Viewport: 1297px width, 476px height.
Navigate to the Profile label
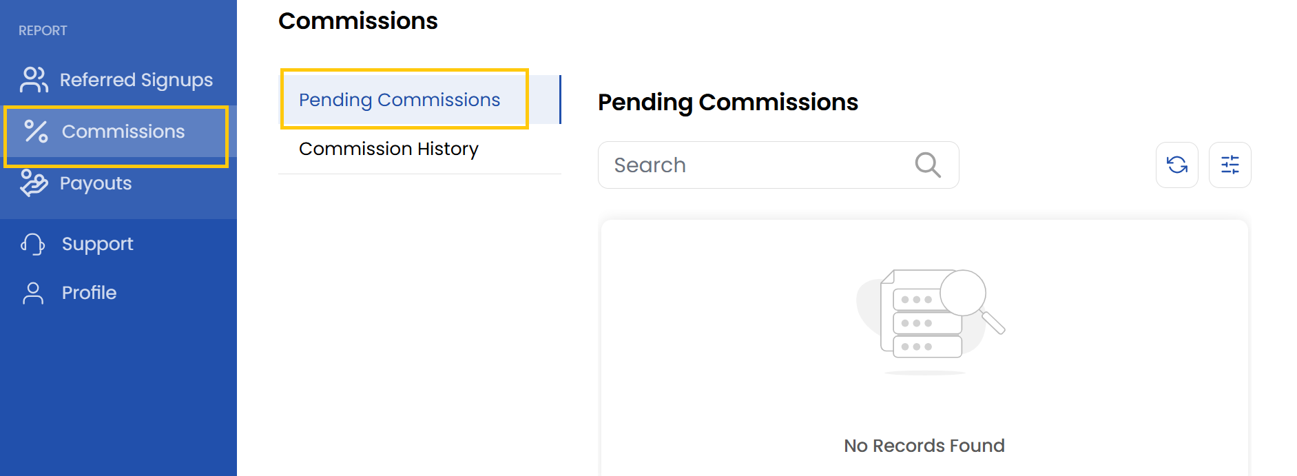coord(90,293)
